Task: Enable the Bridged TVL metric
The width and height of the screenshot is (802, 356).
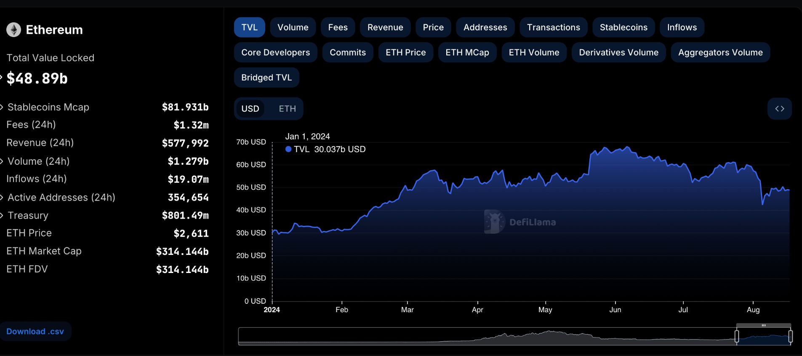Action: tap(266, 78)
